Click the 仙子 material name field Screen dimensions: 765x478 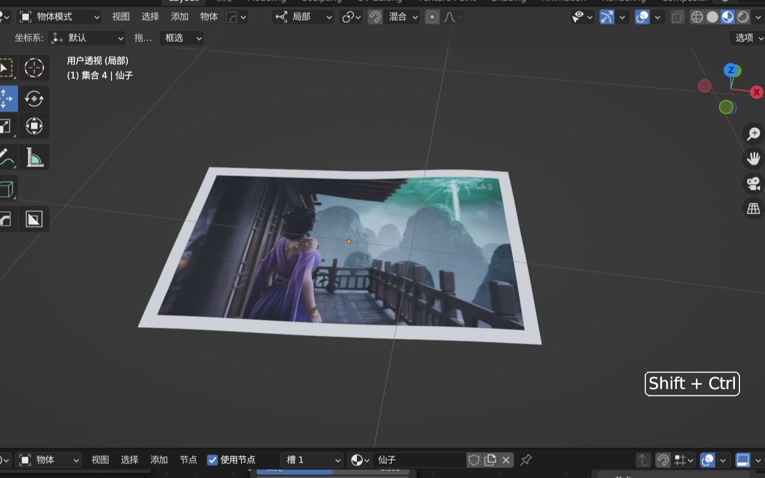(x=419, y=460)
